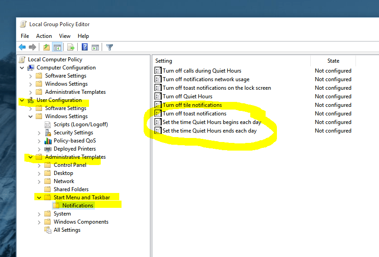Click the Forward arrow toolbar icon

[x=33, y=47]
